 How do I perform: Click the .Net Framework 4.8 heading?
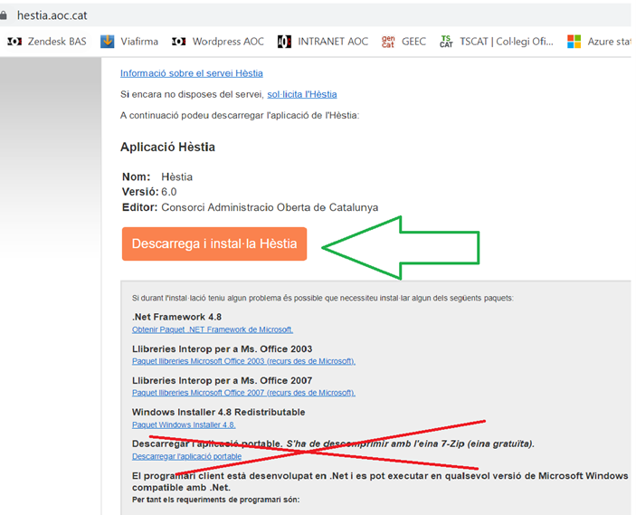[176, 317]
